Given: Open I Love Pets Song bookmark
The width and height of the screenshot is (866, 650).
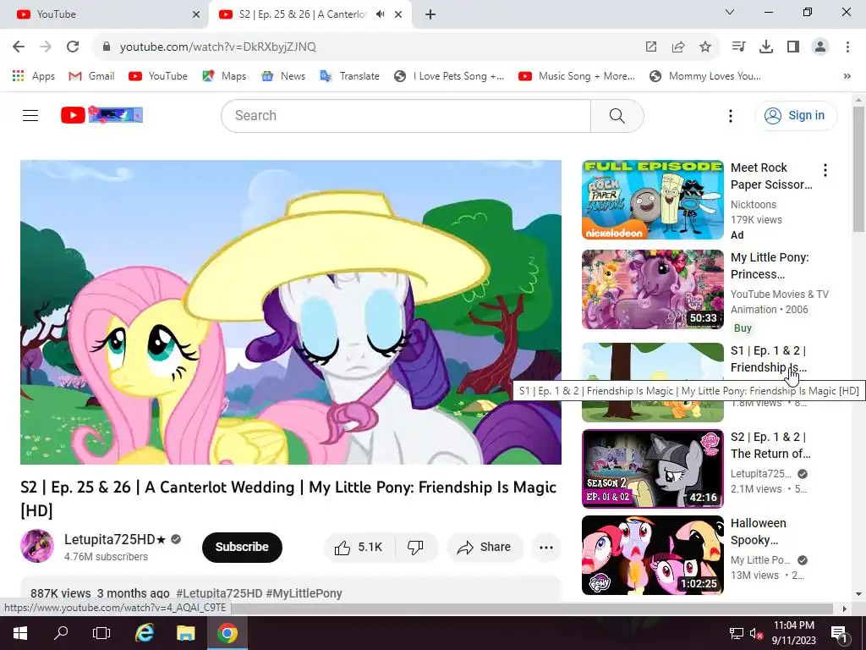Looking at the screenshot, I should [449, 76].
